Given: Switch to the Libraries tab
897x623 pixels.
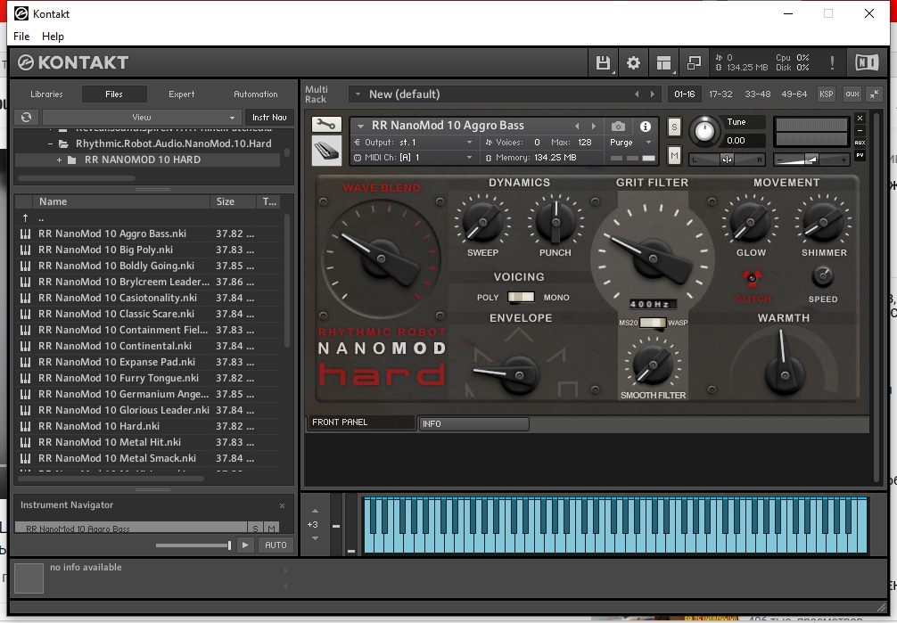Looking at the screenshot, I should point(46,94).
